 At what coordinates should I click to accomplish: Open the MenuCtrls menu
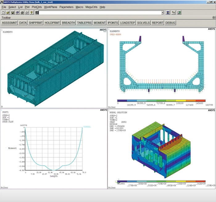point(91,7)
